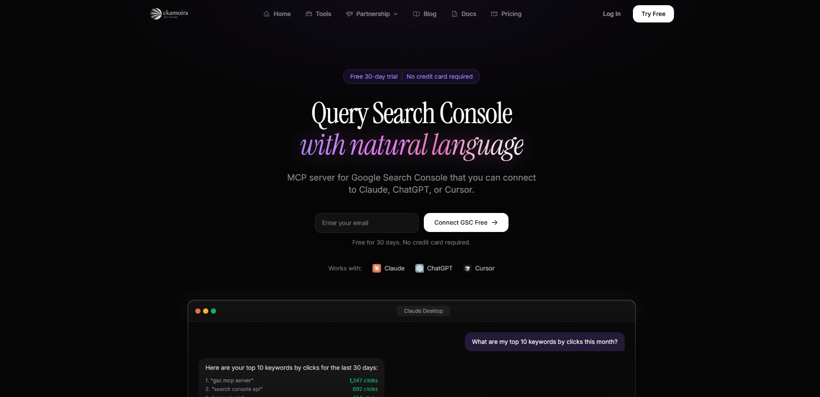820x397 pixels.
Task: Click the "gsc mcp server" keyword row
Action: [x=292, y=381]
